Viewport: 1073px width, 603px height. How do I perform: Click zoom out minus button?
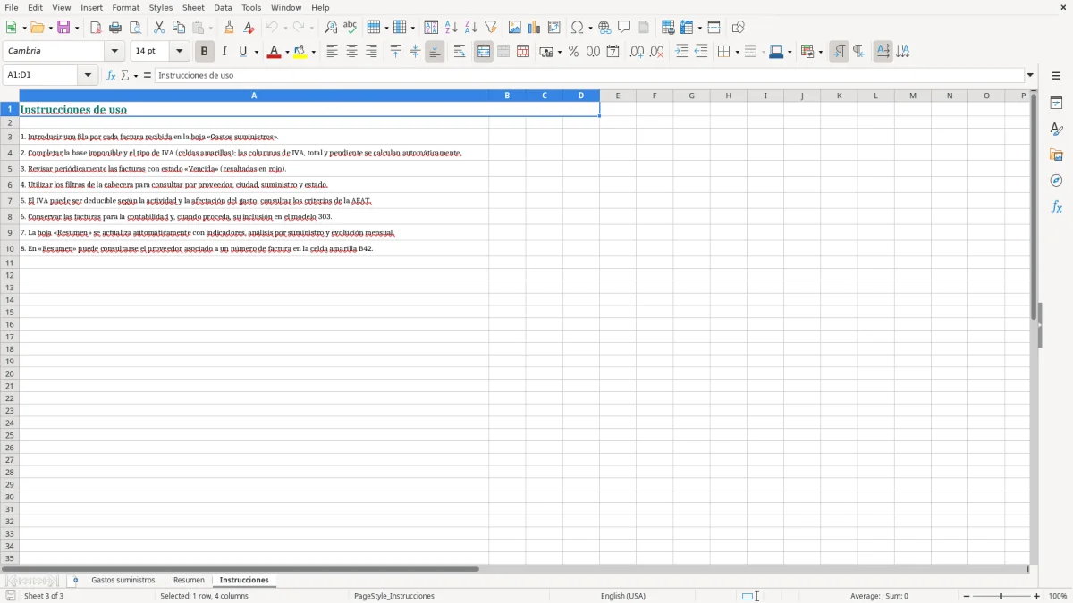(x=967, y=596)
